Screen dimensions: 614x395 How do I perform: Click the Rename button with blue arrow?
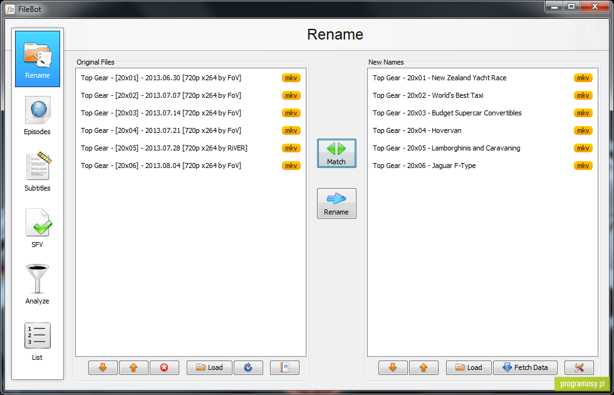pyautogui.click(x=337, y=203)
